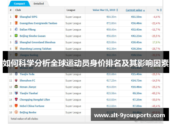
Task: Select Shenzhen FC March value €17.23m
Action: 111,80
